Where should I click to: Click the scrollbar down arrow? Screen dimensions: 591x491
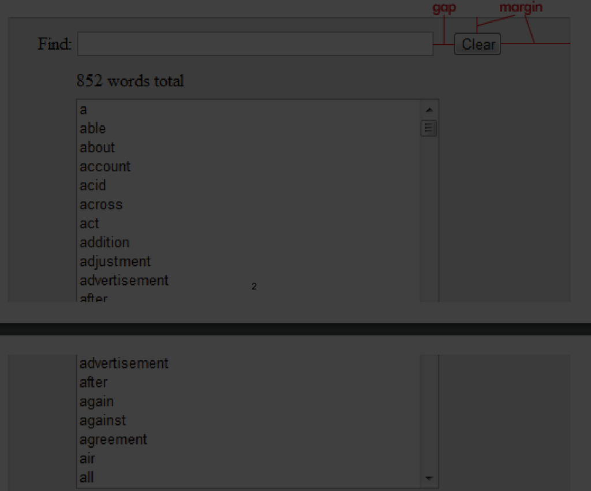tap(429, 478)
